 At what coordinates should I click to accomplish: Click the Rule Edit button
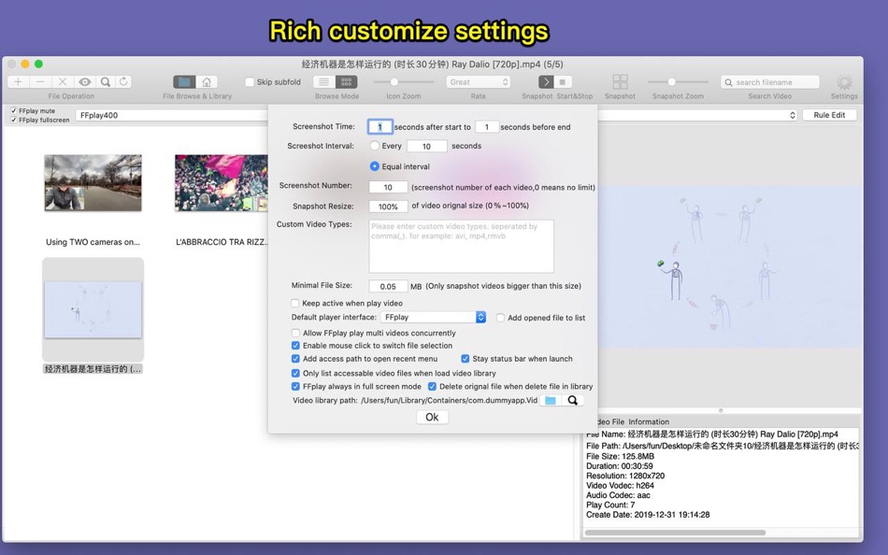point(829,115)
